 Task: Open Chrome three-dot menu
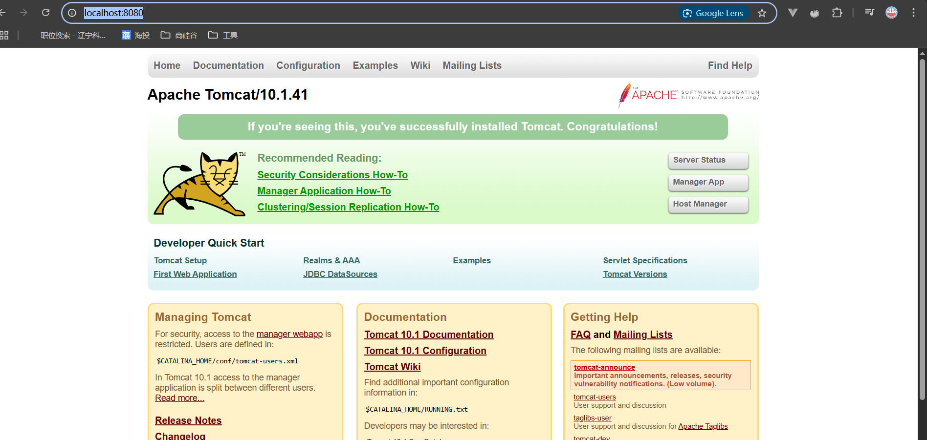click(x=913, y=13)
